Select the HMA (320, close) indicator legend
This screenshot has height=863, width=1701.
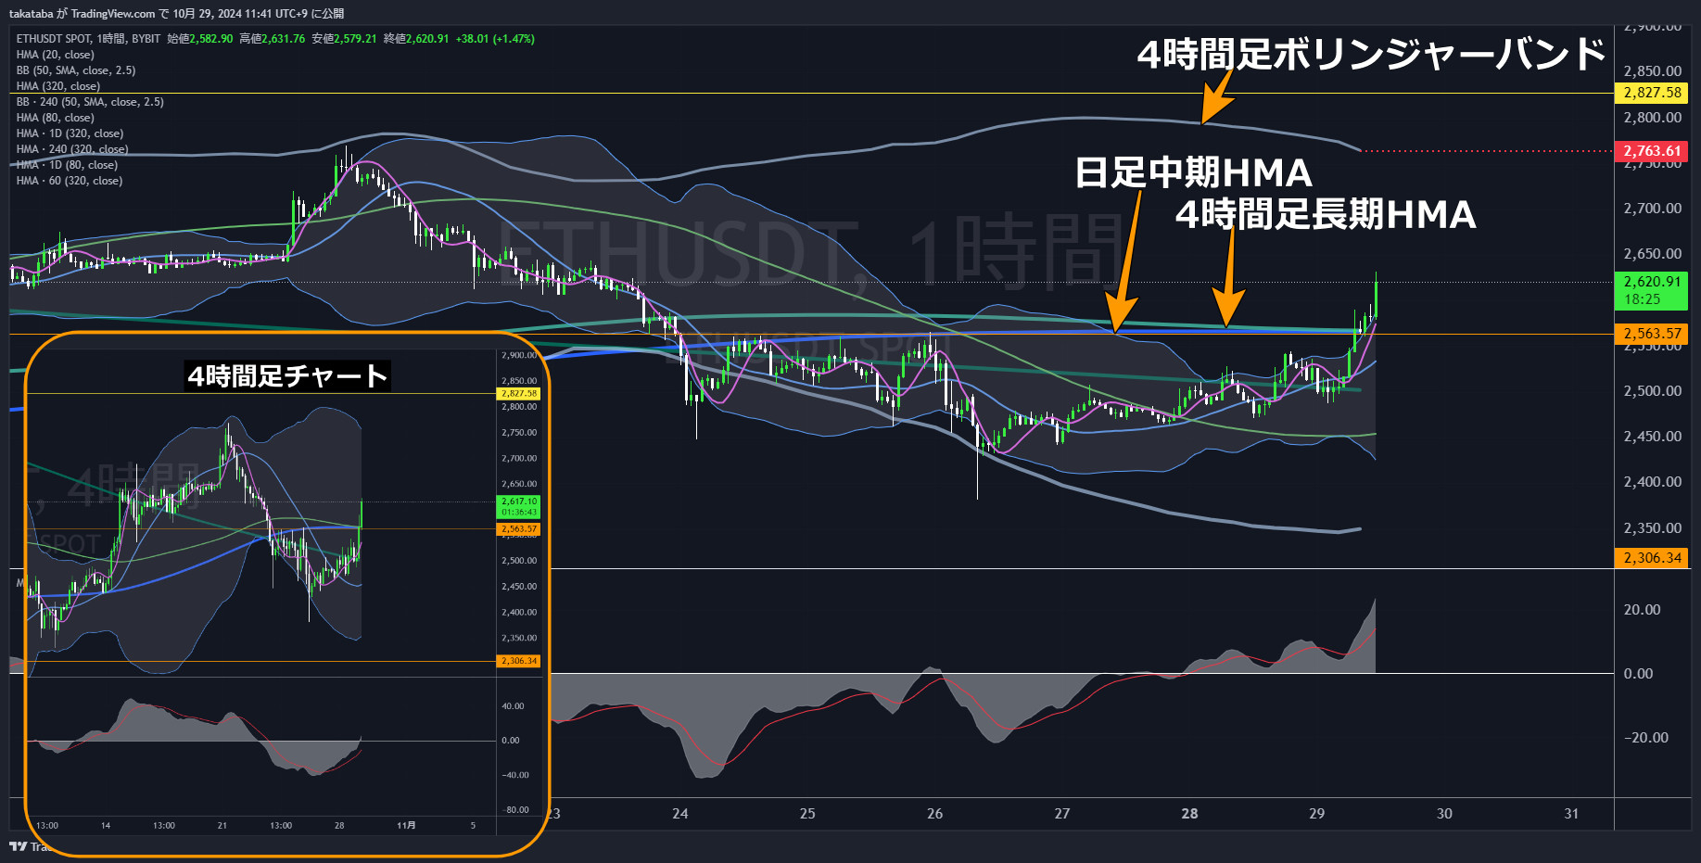(x=57, y=86)
